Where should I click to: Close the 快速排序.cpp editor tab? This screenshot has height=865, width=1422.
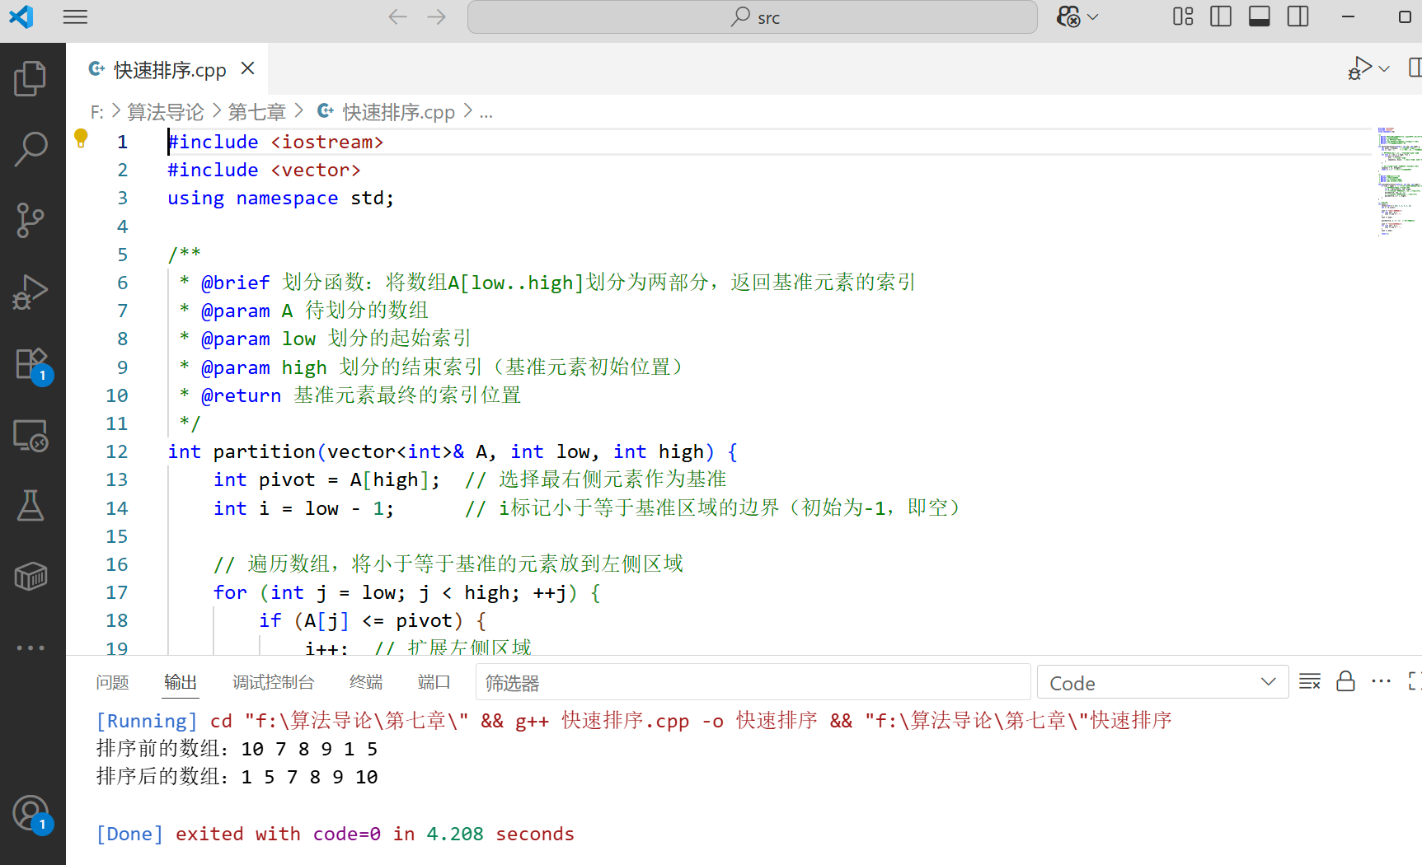click(x=247, y=68)
